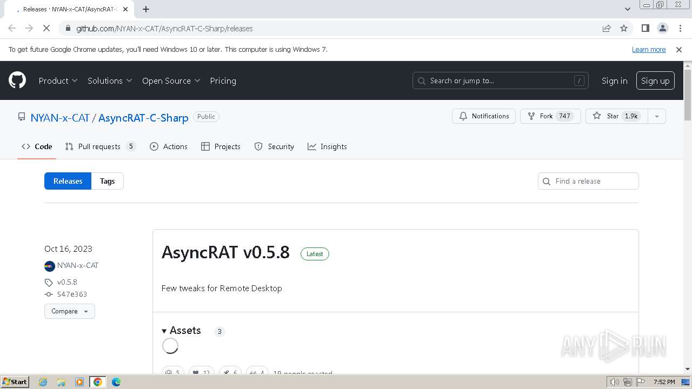Open the Compare dropdown
The height and width of the screenshot is (389, 692).
coord(70,311)
